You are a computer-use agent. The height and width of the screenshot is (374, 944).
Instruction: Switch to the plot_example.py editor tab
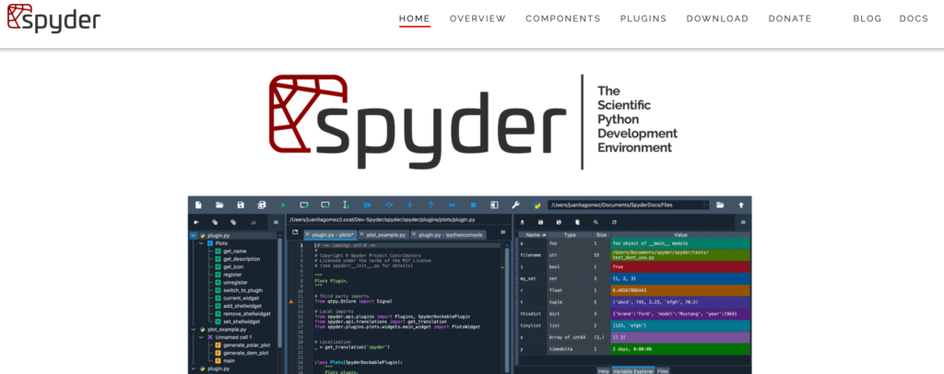(384, 235)
